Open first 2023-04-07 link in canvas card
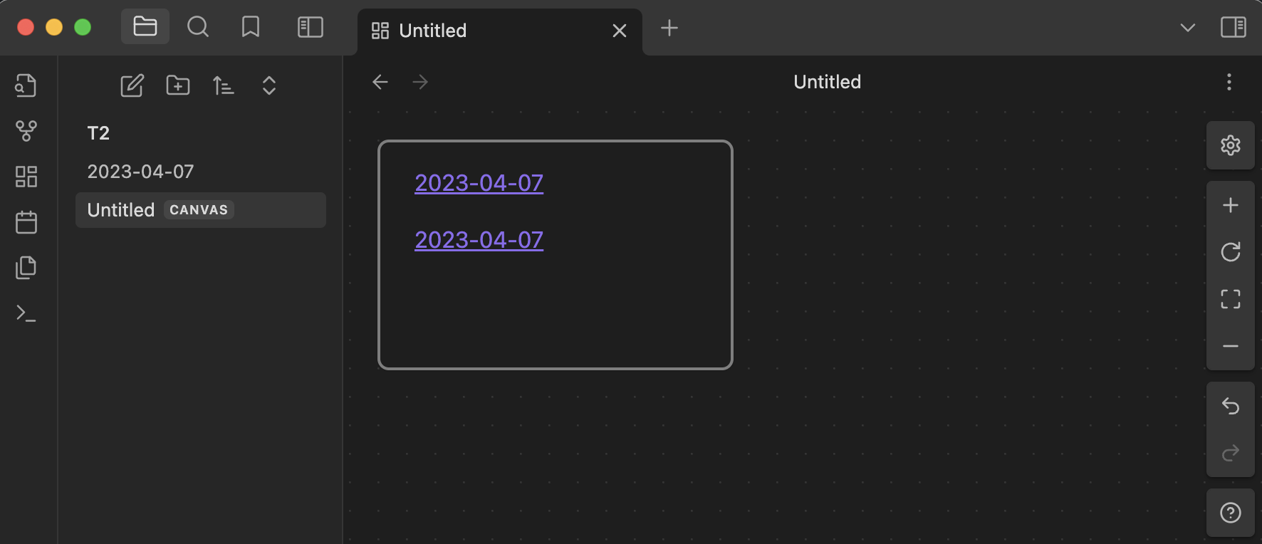Screen dimensions: 1262x544 [479, 183]
